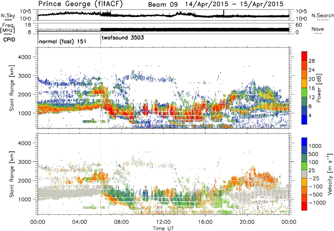Click the 4000 tick label on the velocity panel

24,143
